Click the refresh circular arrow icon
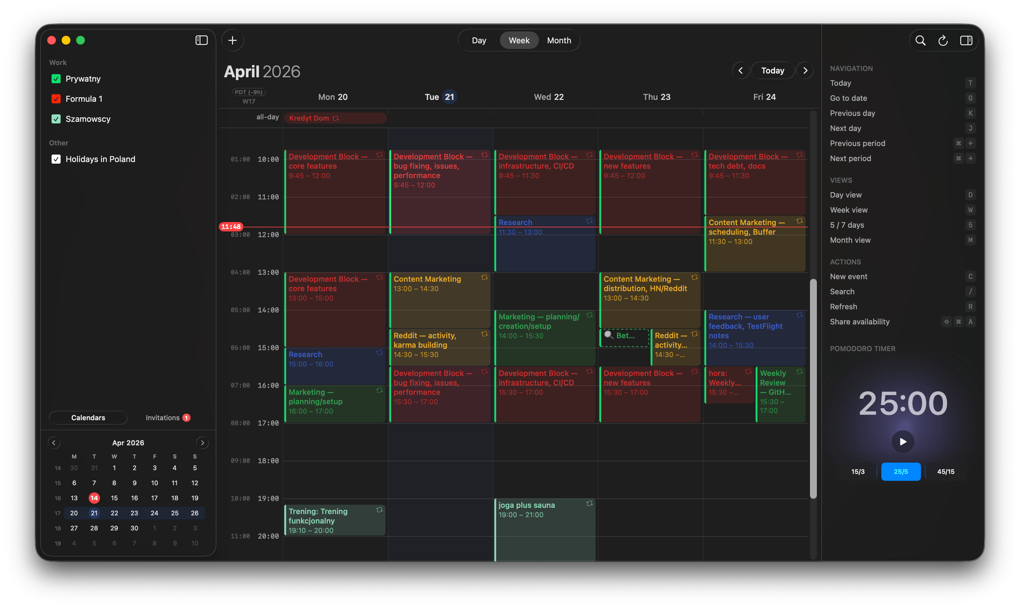The width and height of the screenshot is (1020, 608). pyautogui.click(x=943, y=40)
